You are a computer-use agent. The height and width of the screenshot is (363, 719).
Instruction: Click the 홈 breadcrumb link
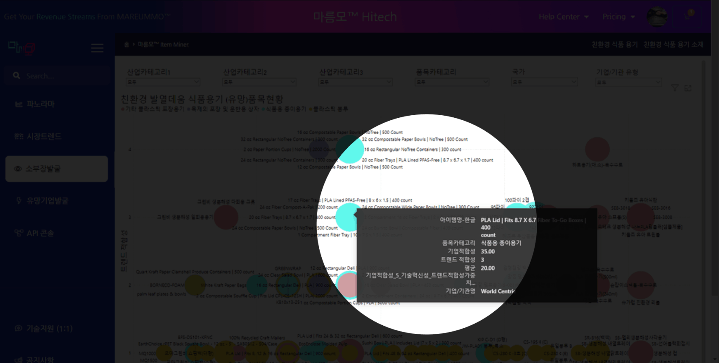click(x=126, y=44)
